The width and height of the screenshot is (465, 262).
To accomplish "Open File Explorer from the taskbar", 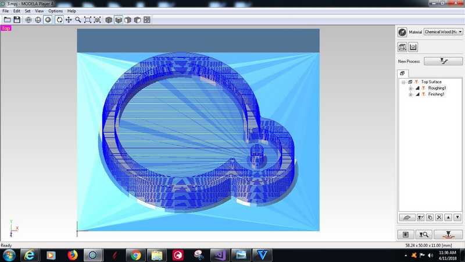I will point(157,255).
